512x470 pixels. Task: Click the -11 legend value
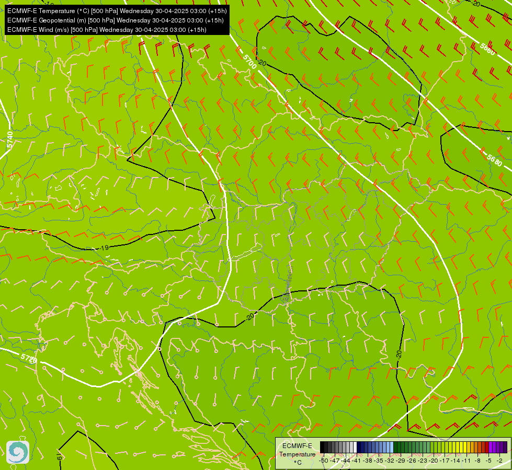click(467, 461)
